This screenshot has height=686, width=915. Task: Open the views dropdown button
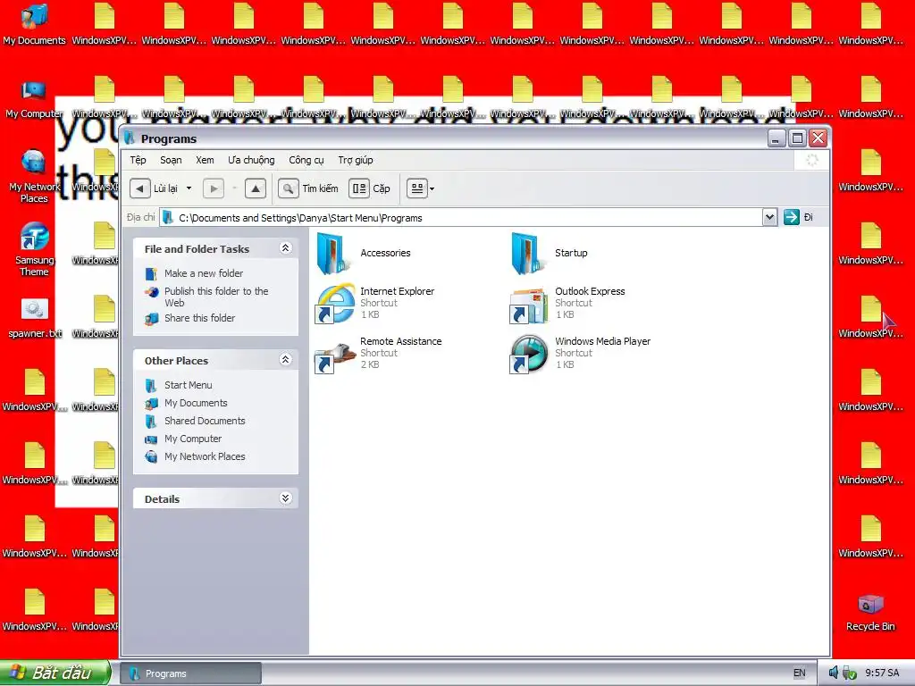point(420,188)
